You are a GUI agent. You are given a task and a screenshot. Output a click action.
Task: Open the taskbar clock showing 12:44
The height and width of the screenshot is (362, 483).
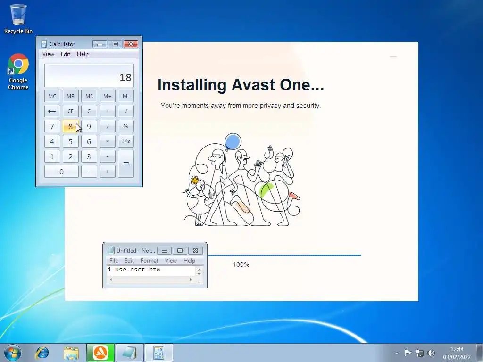click(x=457, y=353)
